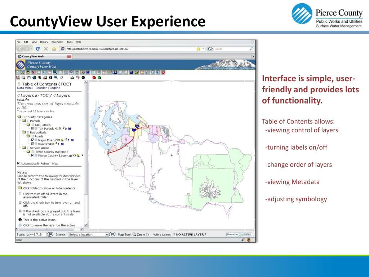Click metadata M icon for Major Roads layer
The width and height of the screenshot is (369, 277).
point(72,140)
